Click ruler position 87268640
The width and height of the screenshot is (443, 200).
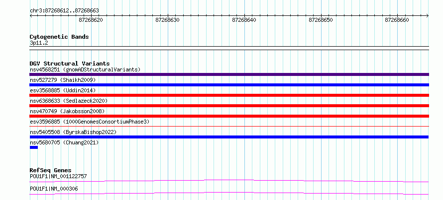click(x=244, y=20)
